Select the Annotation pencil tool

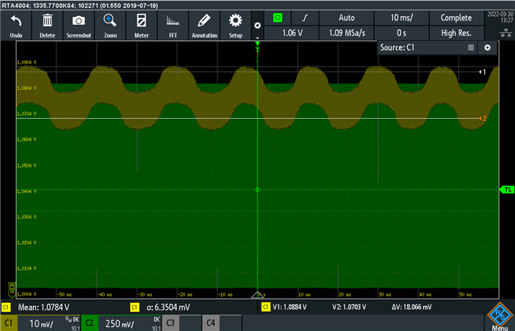(204, 26)
